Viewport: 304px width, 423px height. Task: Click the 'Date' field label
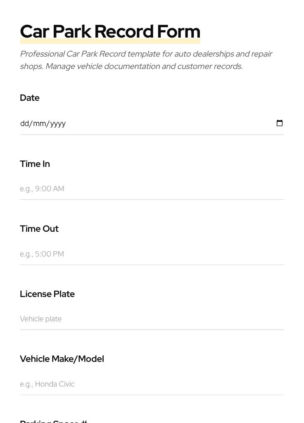tap(30, 98)
